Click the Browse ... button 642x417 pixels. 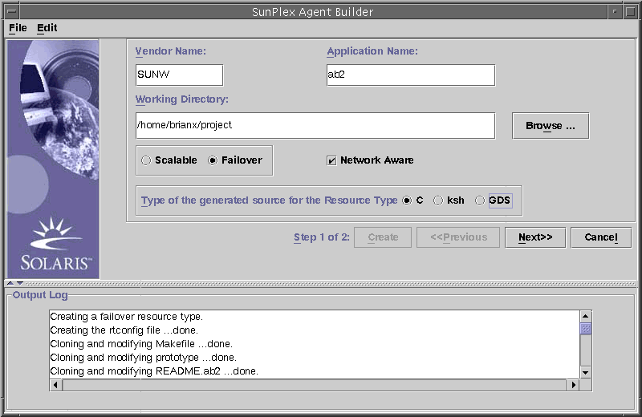tap(551, 126)
